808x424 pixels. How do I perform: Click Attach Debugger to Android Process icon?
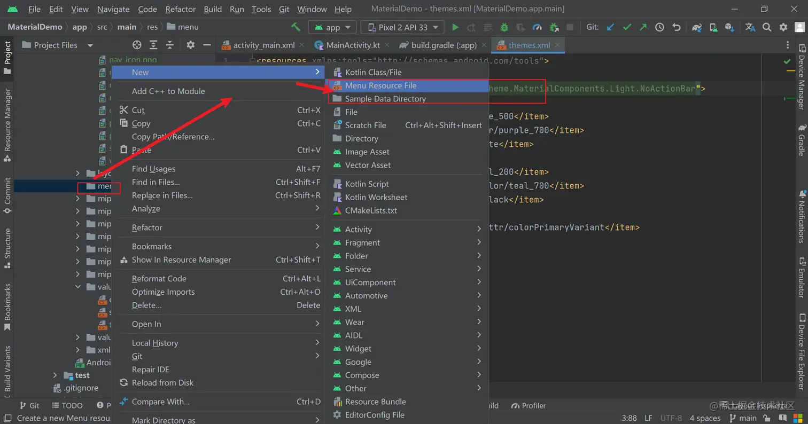click(554, 27)
